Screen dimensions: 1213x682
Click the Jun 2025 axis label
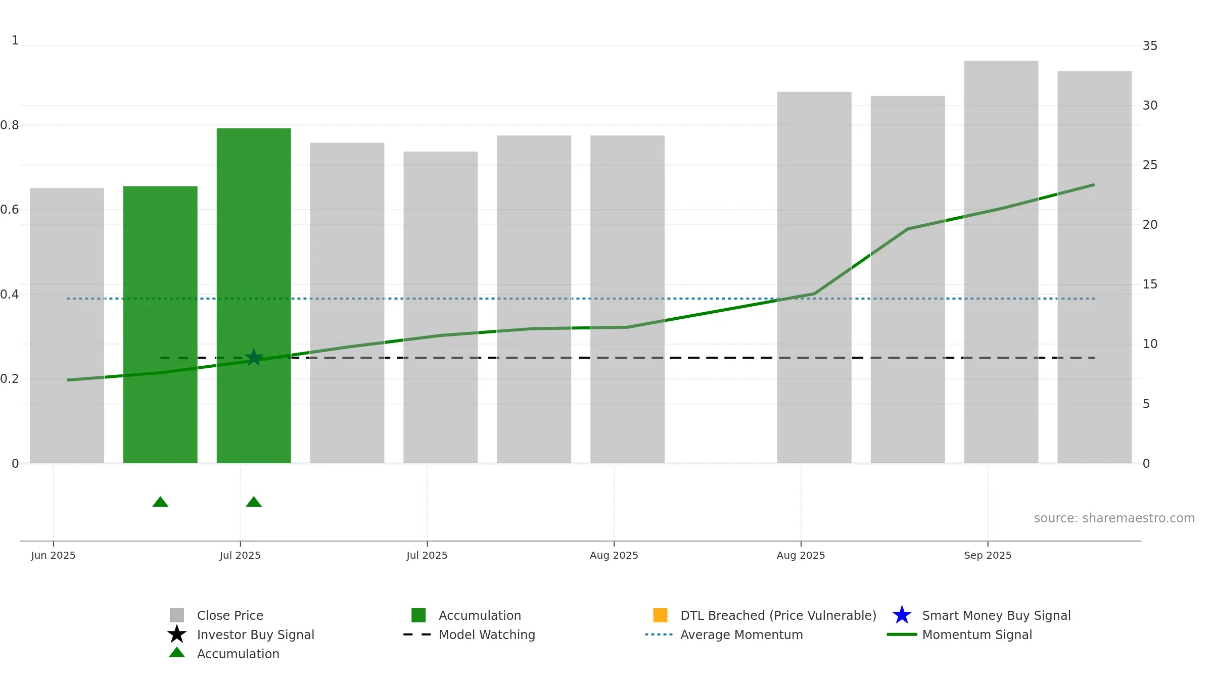click(53, 555)
